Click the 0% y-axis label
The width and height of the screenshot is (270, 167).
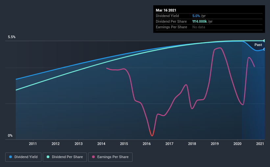pos(10,136)
